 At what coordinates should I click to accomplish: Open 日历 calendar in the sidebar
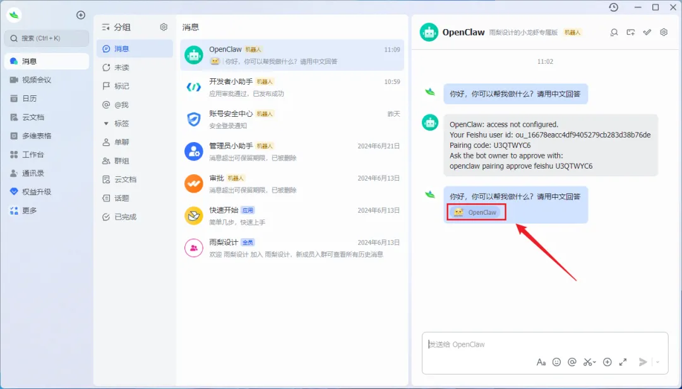47,99
